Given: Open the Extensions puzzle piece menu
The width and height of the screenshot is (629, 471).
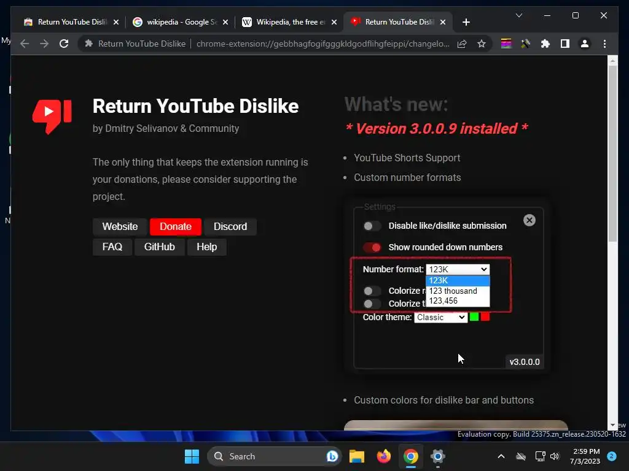Looking at the screenshot, I should [x=545, y=44].
